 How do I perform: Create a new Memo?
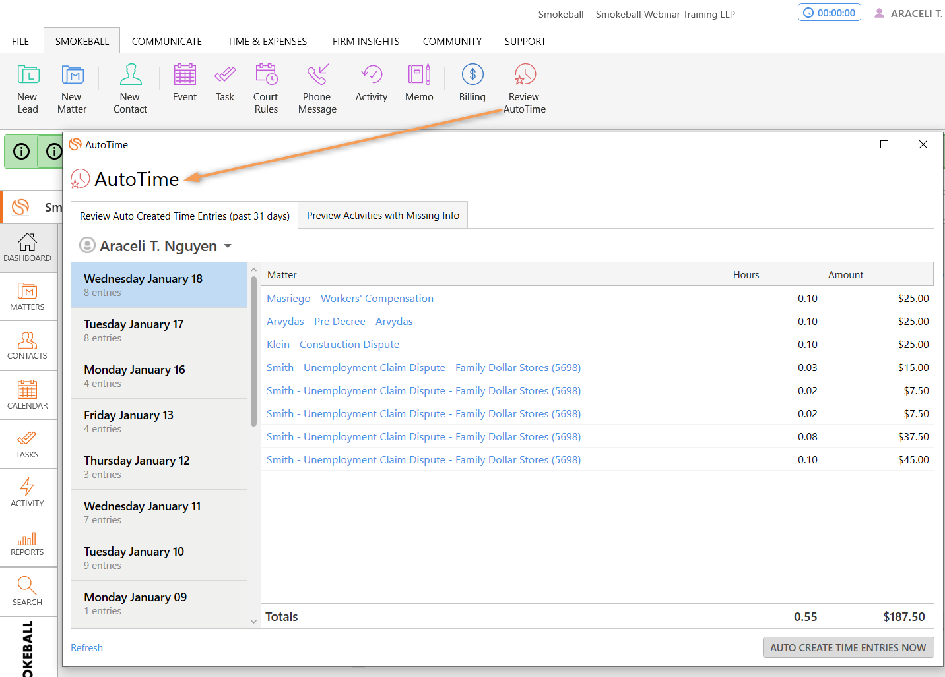[x=419, y=84]
